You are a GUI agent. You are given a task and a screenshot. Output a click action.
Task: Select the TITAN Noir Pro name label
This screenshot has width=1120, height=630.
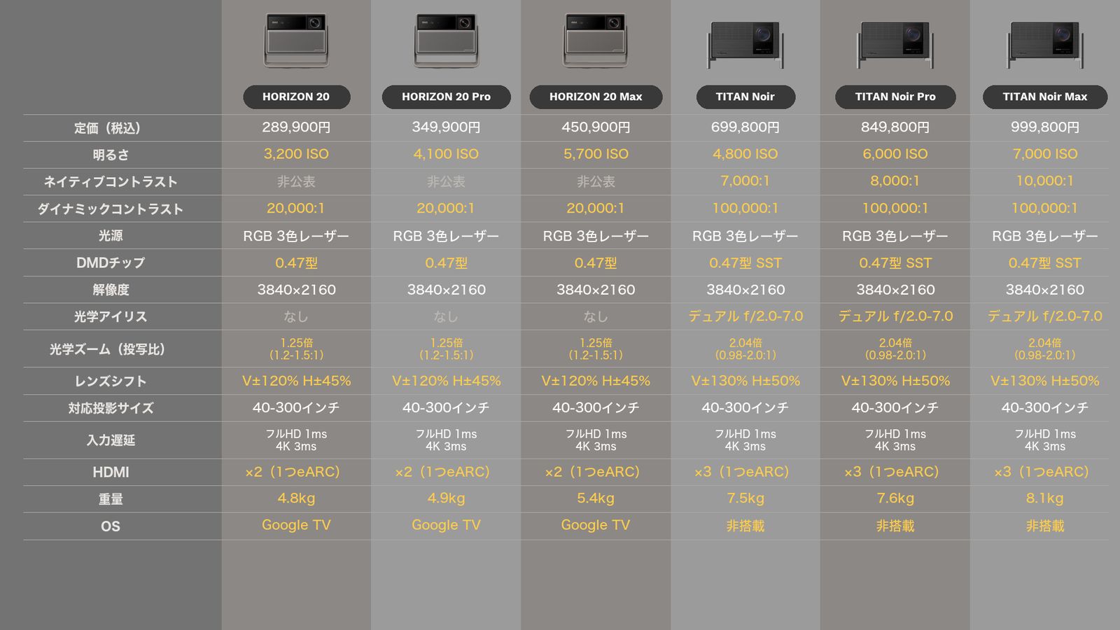click(895, 97)
